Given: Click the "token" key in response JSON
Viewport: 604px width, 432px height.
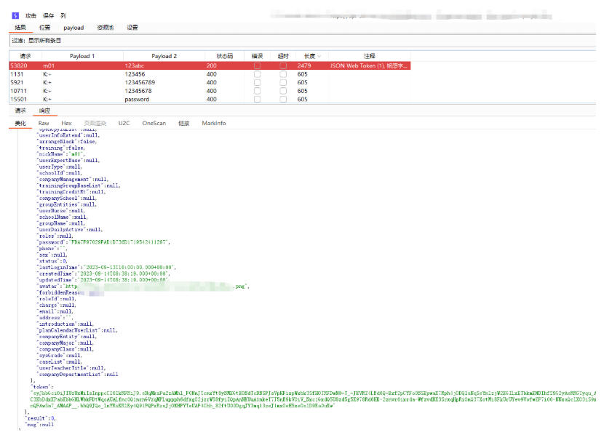Looking at the screenshot, I should 41,387.
